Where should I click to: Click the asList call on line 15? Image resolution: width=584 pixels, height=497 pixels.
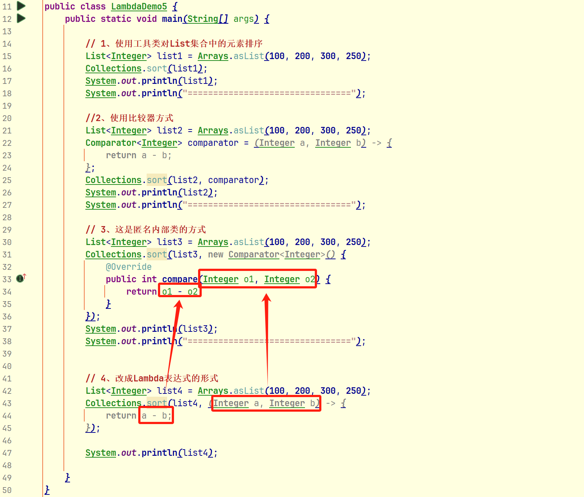[249, 56]
